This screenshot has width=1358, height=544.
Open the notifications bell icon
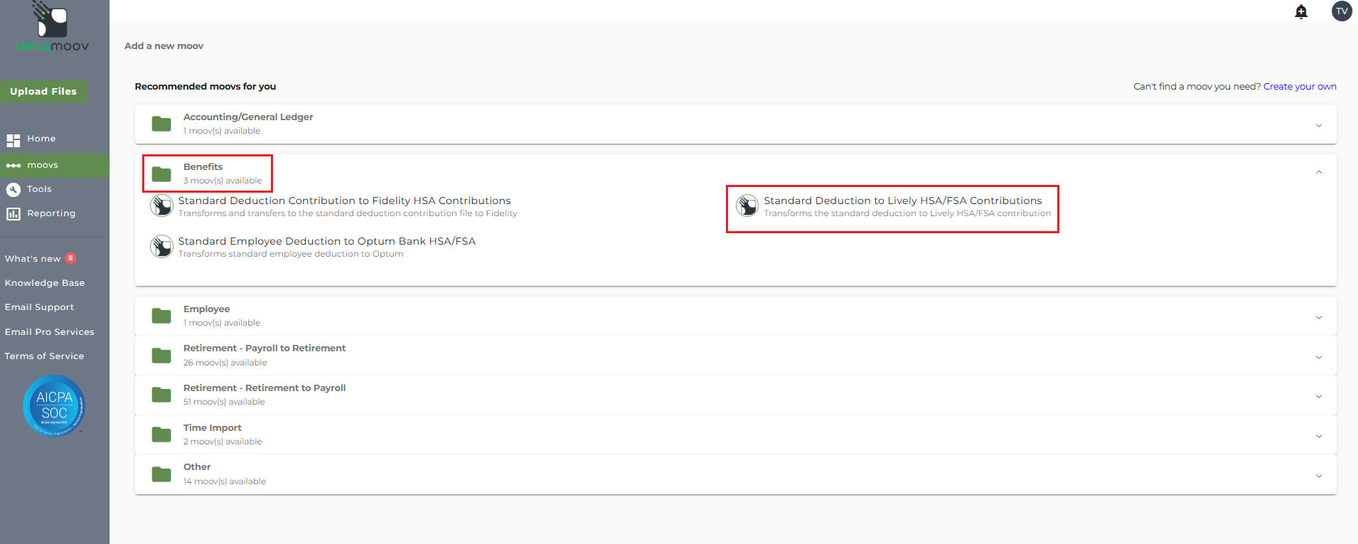pos(1301,11)
